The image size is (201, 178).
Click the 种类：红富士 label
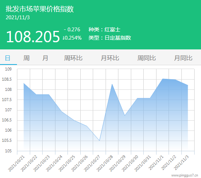tap(104, 29)
